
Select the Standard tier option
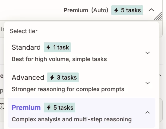81,53
